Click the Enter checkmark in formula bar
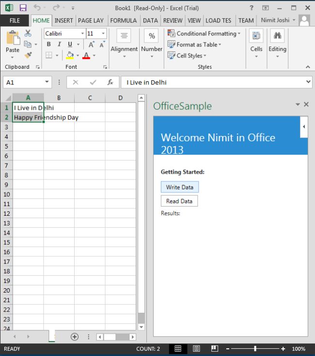 click(x=93, y=82)
